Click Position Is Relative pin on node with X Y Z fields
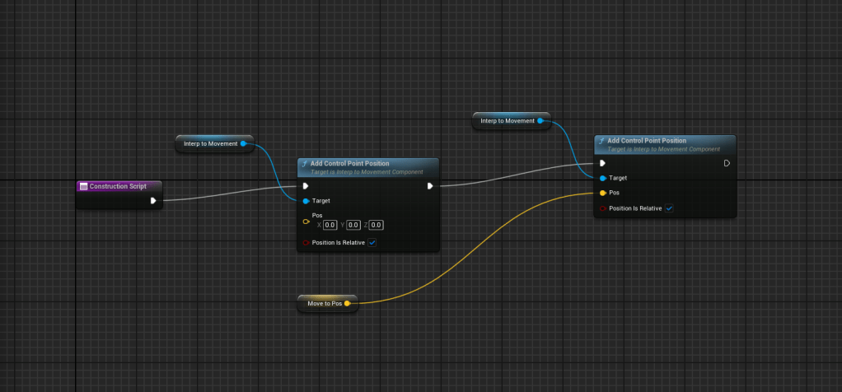 coord(306,243)
